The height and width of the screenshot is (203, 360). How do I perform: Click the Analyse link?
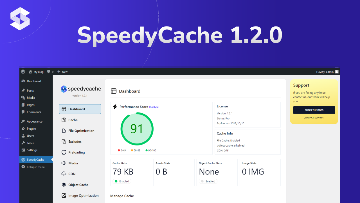pyautogui.click(x=154, y=107)
